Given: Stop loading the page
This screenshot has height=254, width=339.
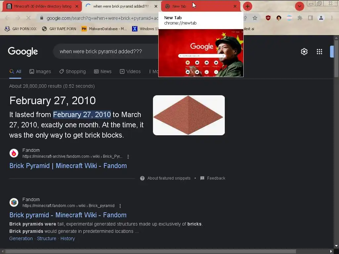Looking at the screenshot, I should click(28, 18).
